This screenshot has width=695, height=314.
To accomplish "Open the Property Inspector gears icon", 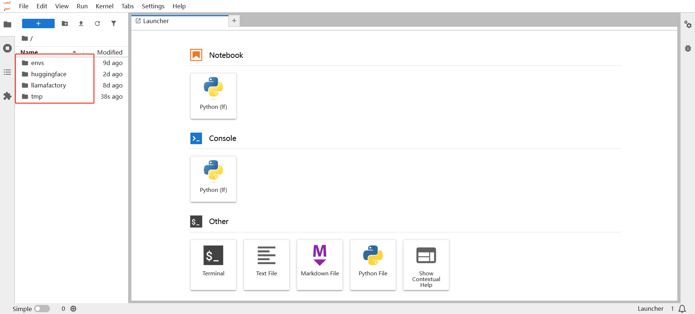I will point(688,24).
